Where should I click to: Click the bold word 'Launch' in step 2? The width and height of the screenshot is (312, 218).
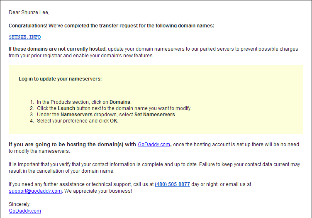[66, 108]
